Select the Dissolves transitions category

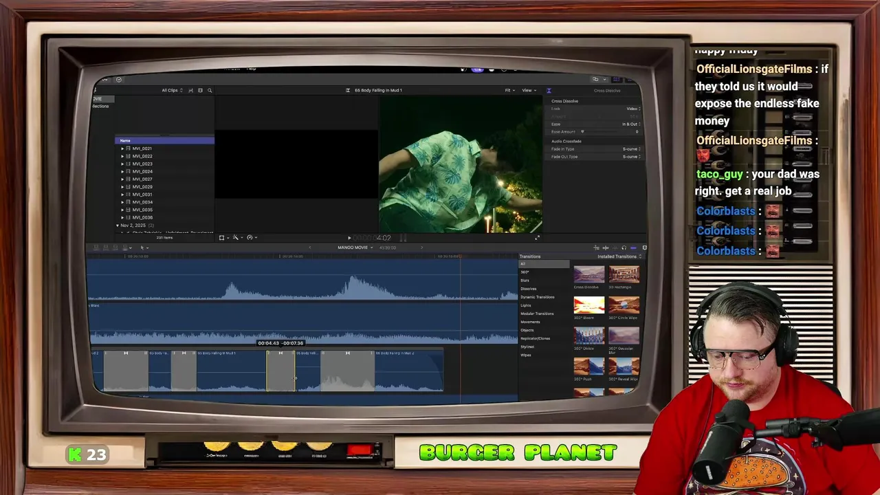click(x=528, y=289)
